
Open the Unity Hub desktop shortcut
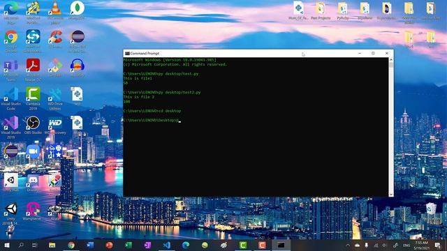tap(11, 182)
